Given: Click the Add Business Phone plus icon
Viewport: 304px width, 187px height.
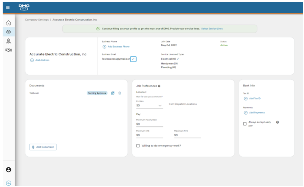Looking at the screenshot, I should (x=104, y=47).
